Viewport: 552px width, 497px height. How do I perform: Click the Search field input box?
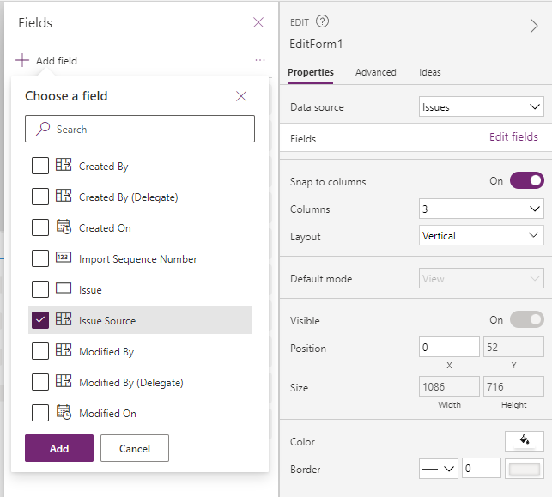pyautogui.click(x=140, y=129)
